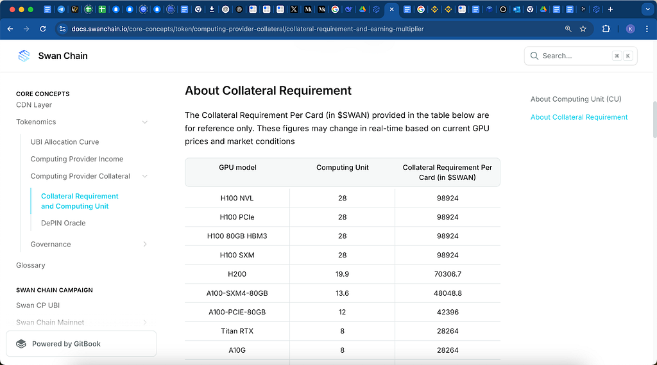Reload the current page
657x365 pixels.
click(43, 29)
